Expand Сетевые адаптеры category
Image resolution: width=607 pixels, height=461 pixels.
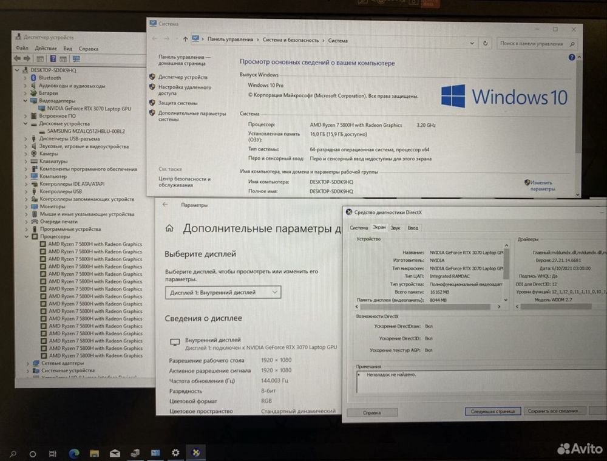coord(28,363)
